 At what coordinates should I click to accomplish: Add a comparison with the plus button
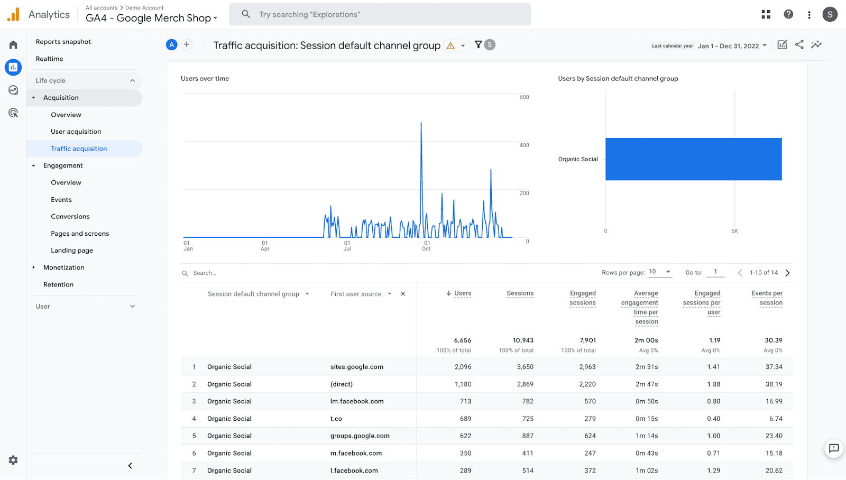click(x=186, y=44)
